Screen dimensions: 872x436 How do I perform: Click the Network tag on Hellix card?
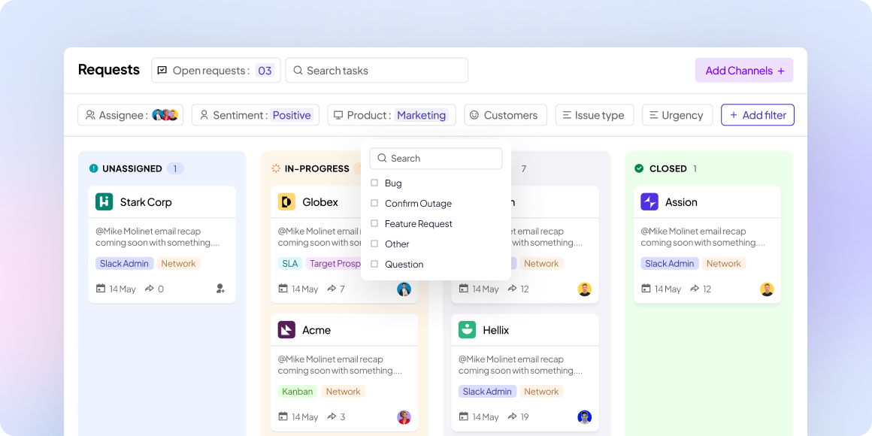[x=542, y=392]
